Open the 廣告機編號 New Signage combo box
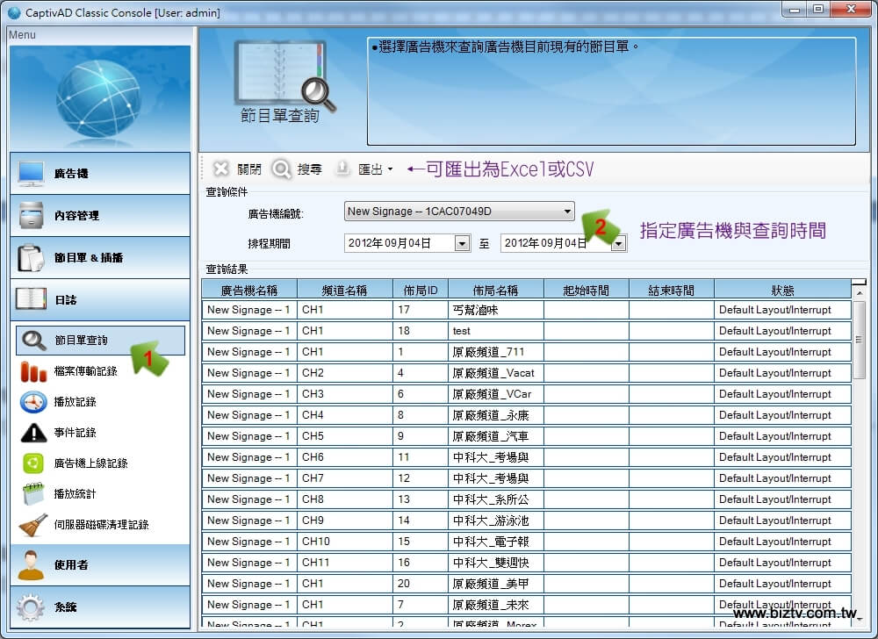 coord(459,212)
